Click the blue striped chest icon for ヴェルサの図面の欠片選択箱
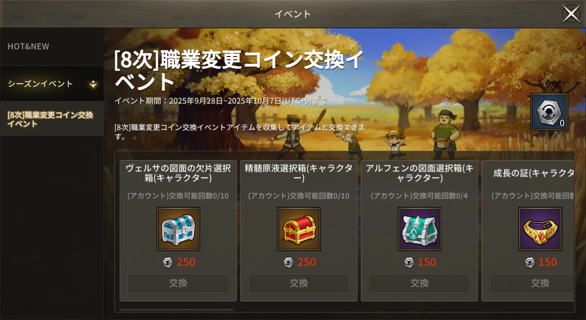Viewport: 586px width, 320px height. (178, 229)
